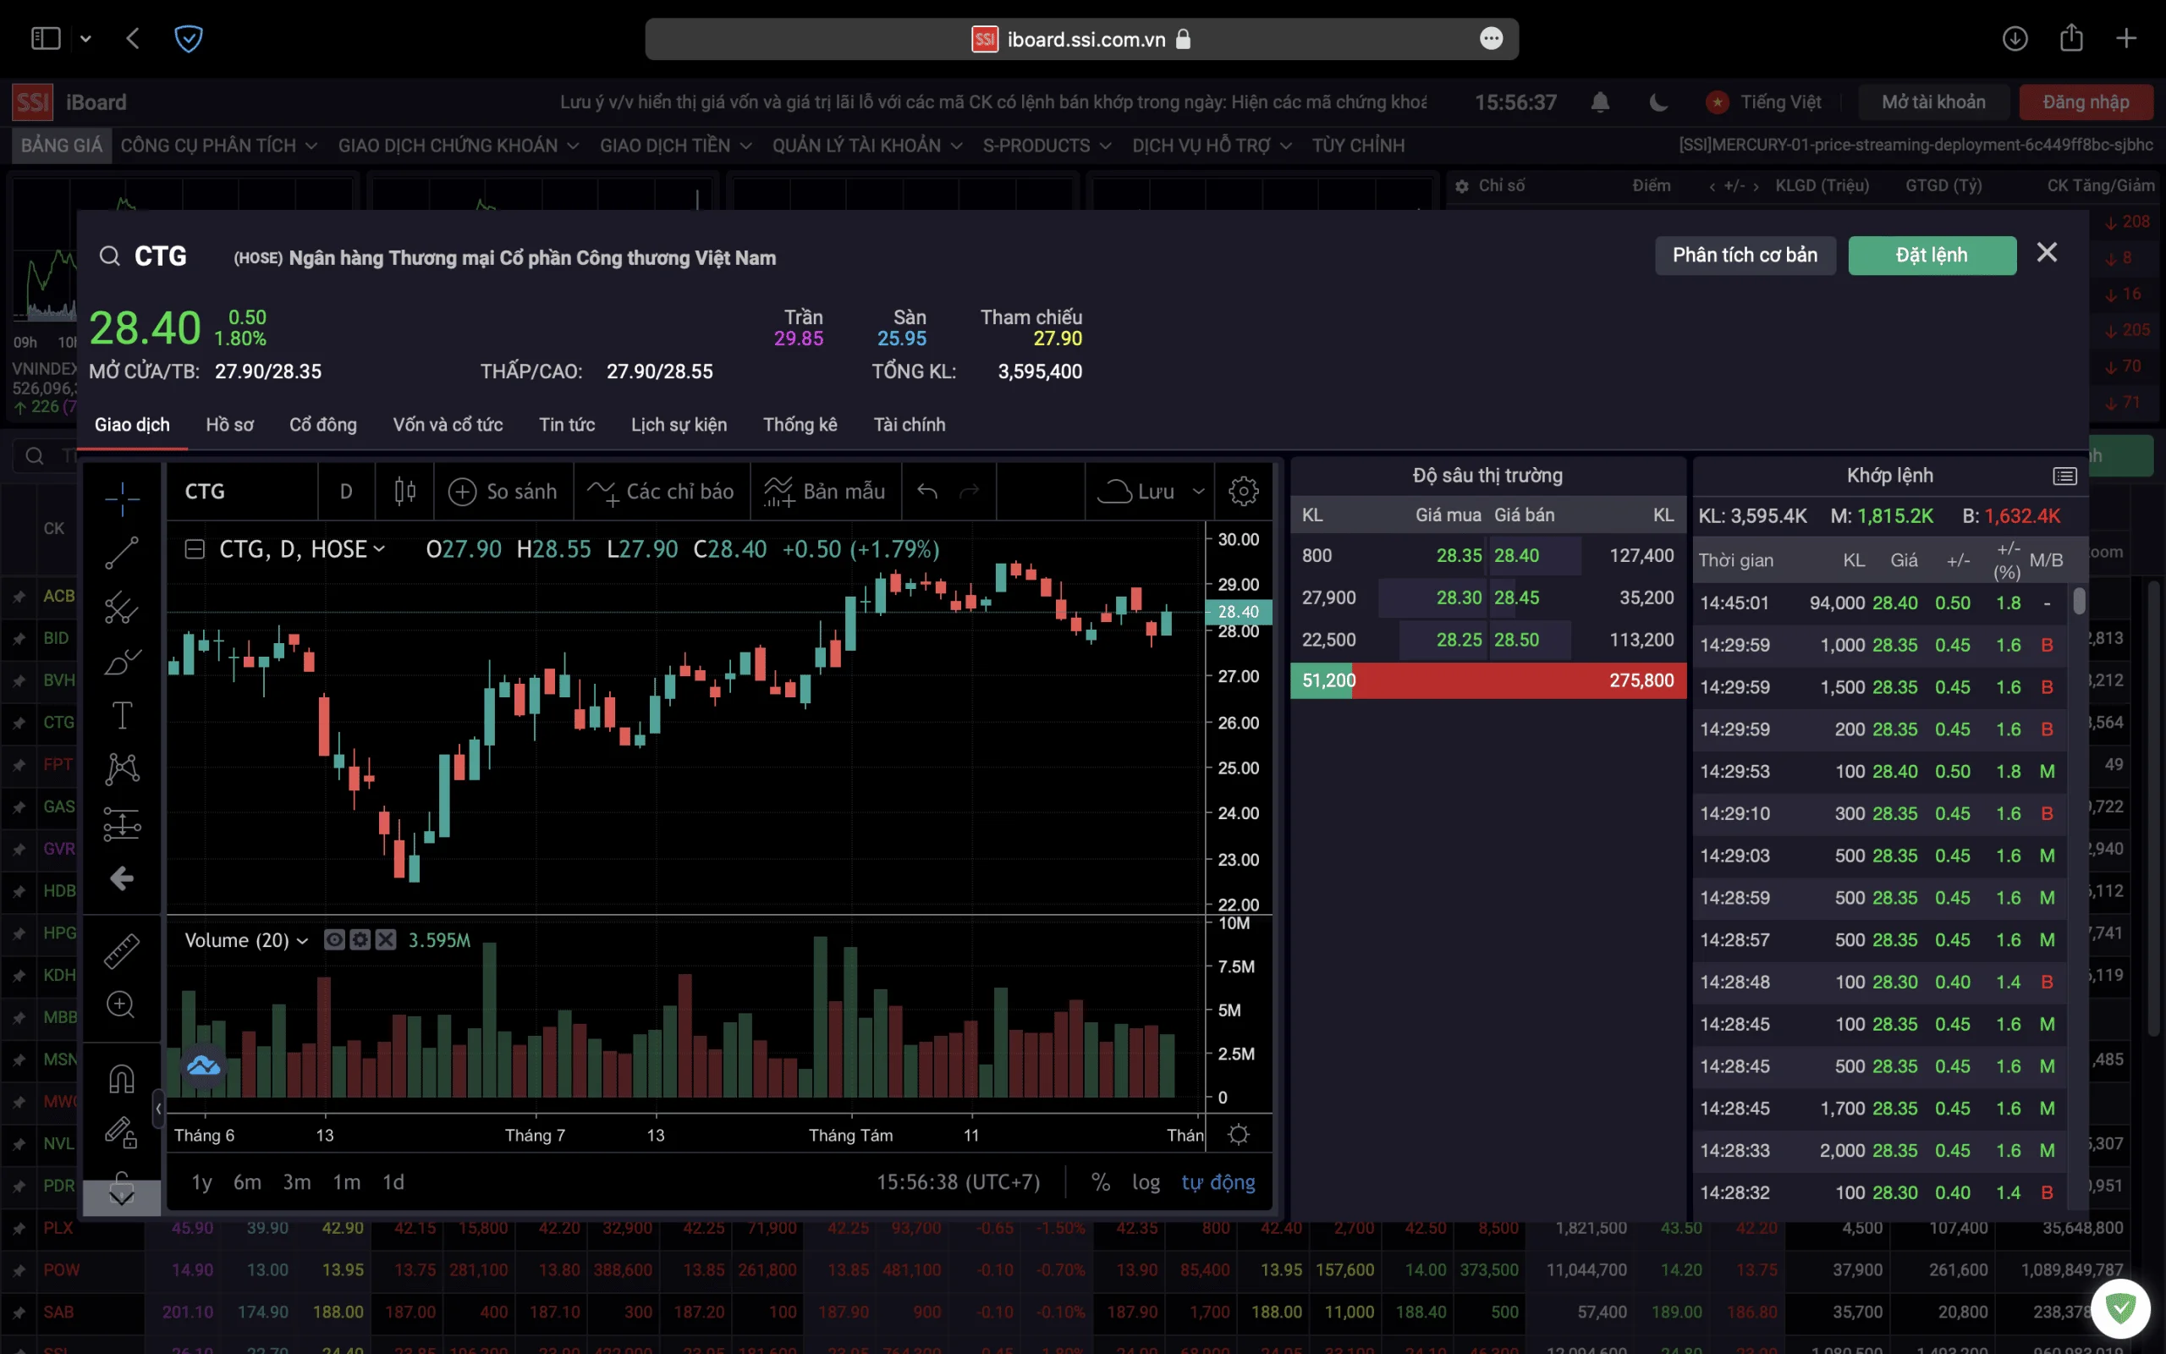Open time axis settings gear
Image resolution: width=2166 pixels, height=1354 pixels.
tap(1239, 1135)
